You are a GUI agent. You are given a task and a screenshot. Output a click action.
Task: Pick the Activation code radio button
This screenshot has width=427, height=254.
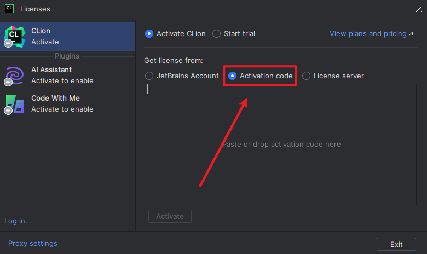[x=233, y=76]
